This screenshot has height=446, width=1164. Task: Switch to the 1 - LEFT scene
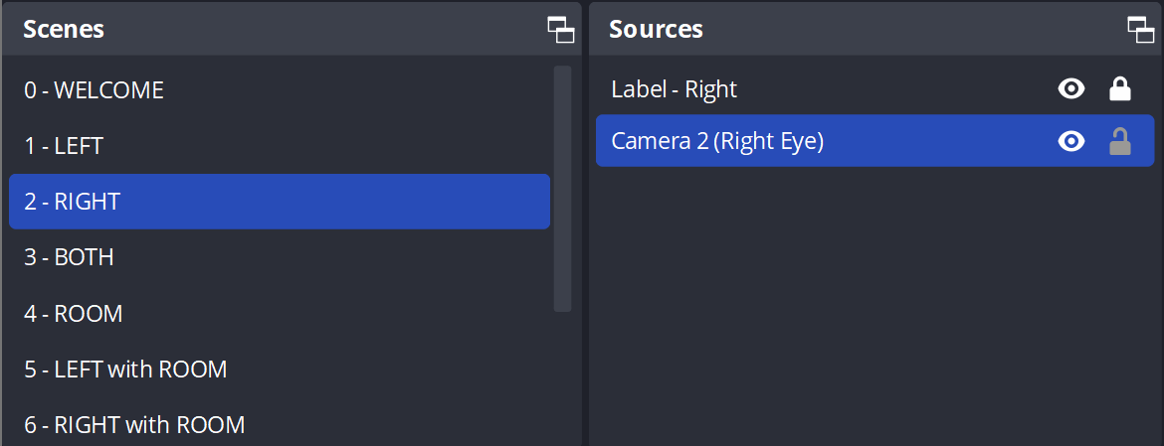pyautogui.click(x=280, y=146)
